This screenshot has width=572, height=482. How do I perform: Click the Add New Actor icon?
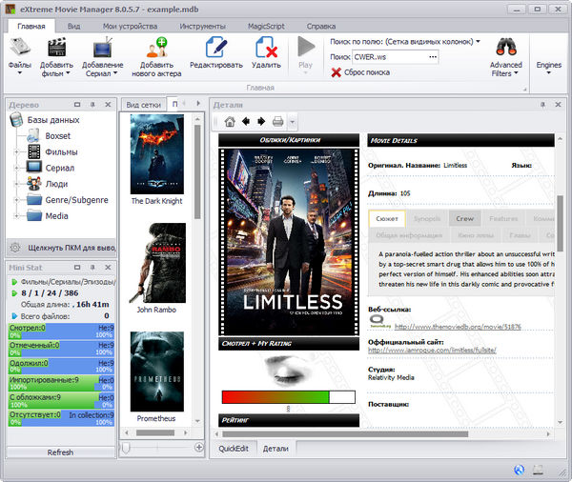pos(155,48)
